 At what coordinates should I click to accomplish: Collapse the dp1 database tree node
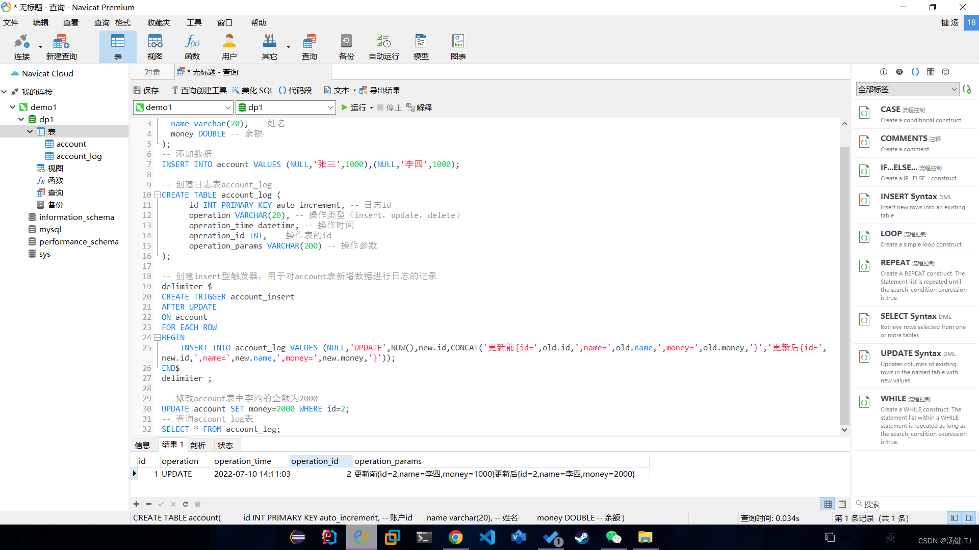point(21,119)
